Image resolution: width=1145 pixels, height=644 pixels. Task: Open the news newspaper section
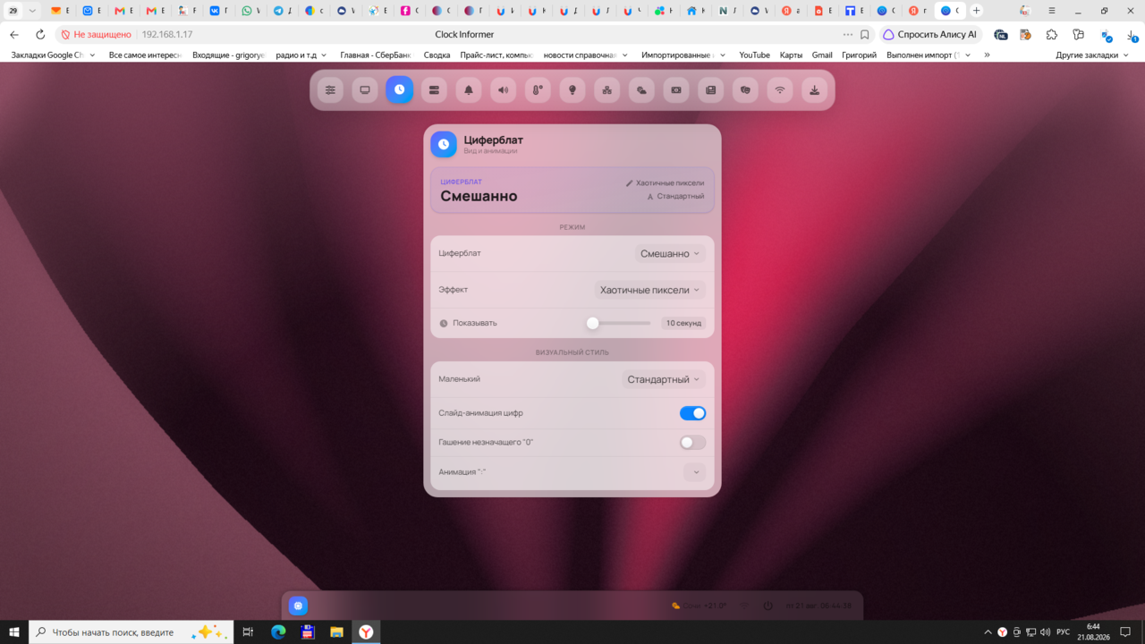711,90
